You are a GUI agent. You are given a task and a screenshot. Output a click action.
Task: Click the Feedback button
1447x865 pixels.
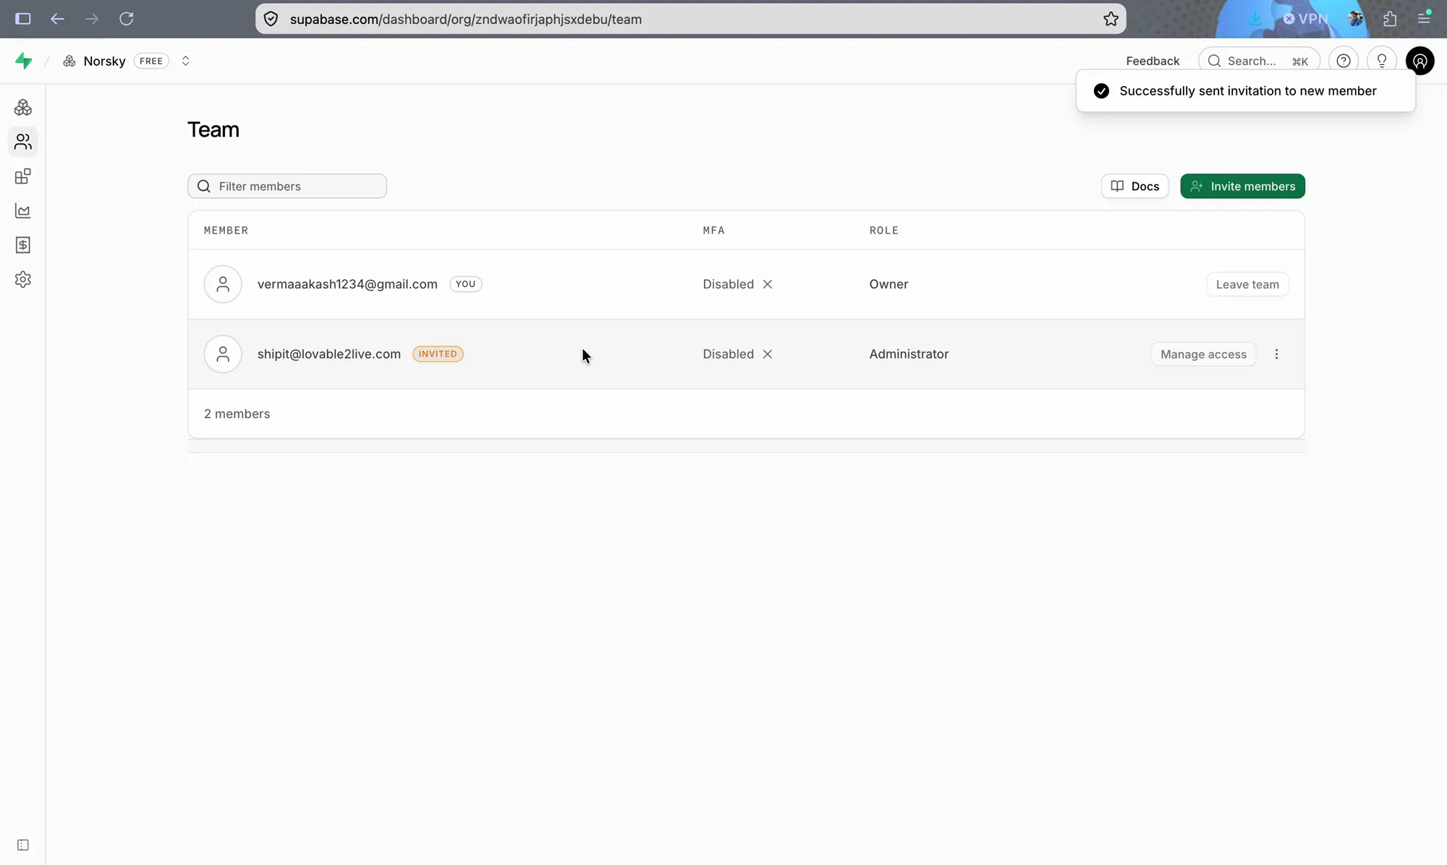pos(1153,61)
